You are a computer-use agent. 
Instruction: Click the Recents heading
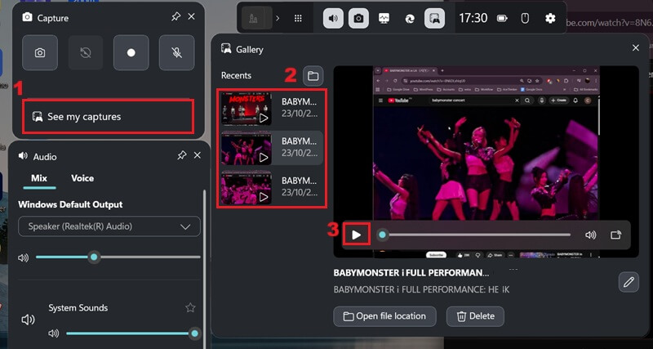point(236,75)
